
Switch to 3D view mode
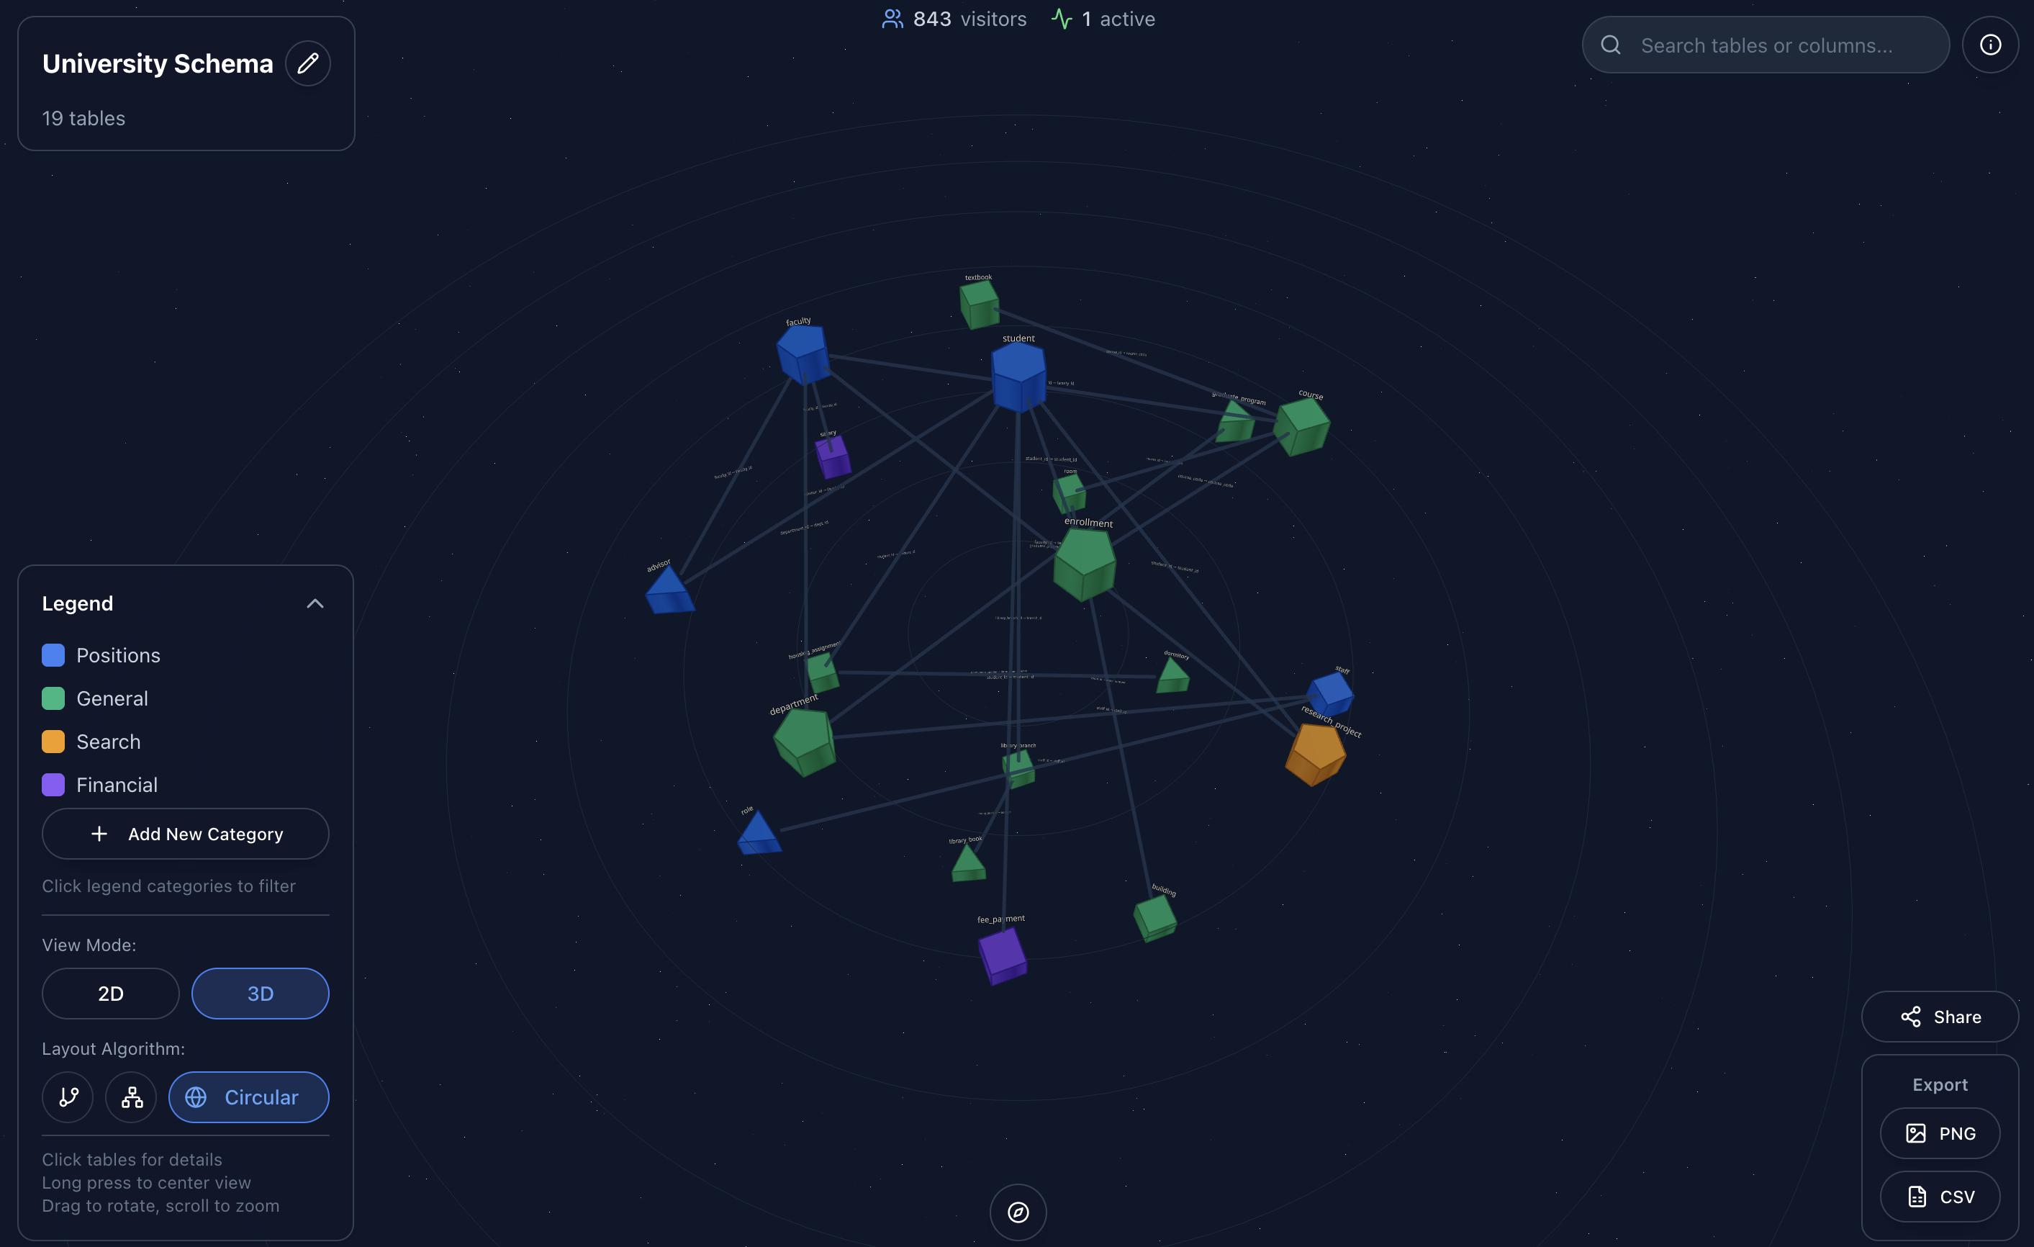[260, 994]
